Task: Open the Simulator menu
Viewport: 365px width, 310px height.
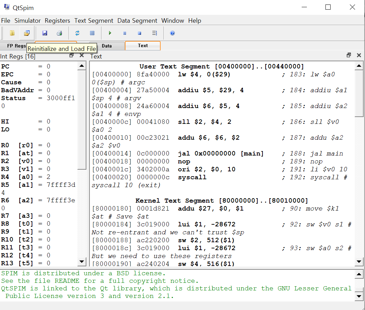Action: [28, 21]
